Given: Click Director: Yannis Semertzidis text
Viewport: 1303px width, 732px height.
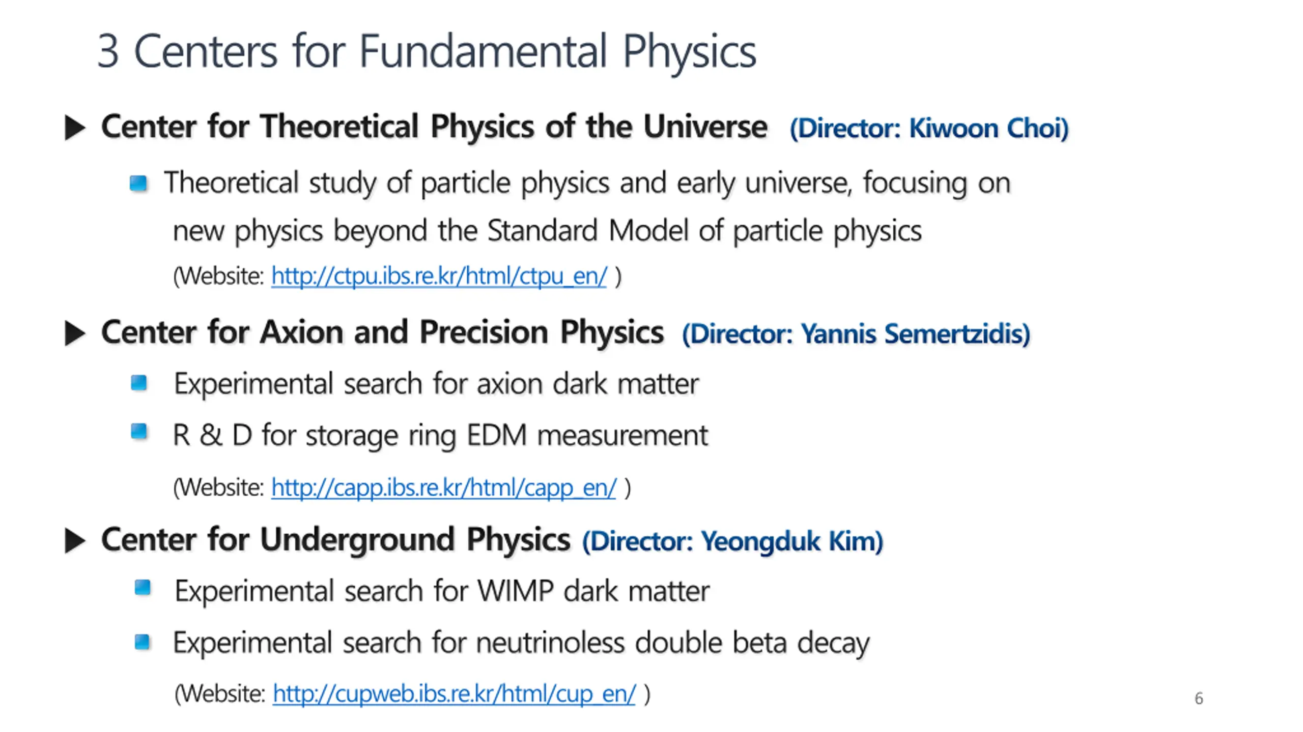Looking at the screenshot, I should [x=856, y=334].
